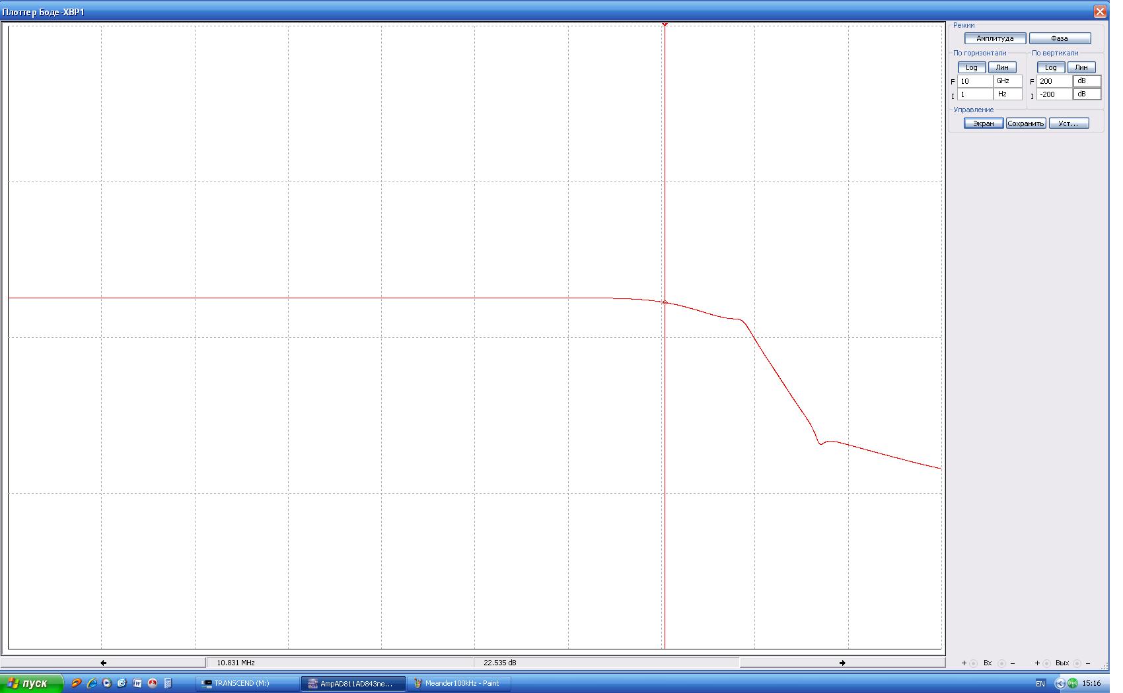This screenshot has height=693, width=1123.
Task: Edit horizontal final frequency value 10
Action: click(x=975, y=81)
